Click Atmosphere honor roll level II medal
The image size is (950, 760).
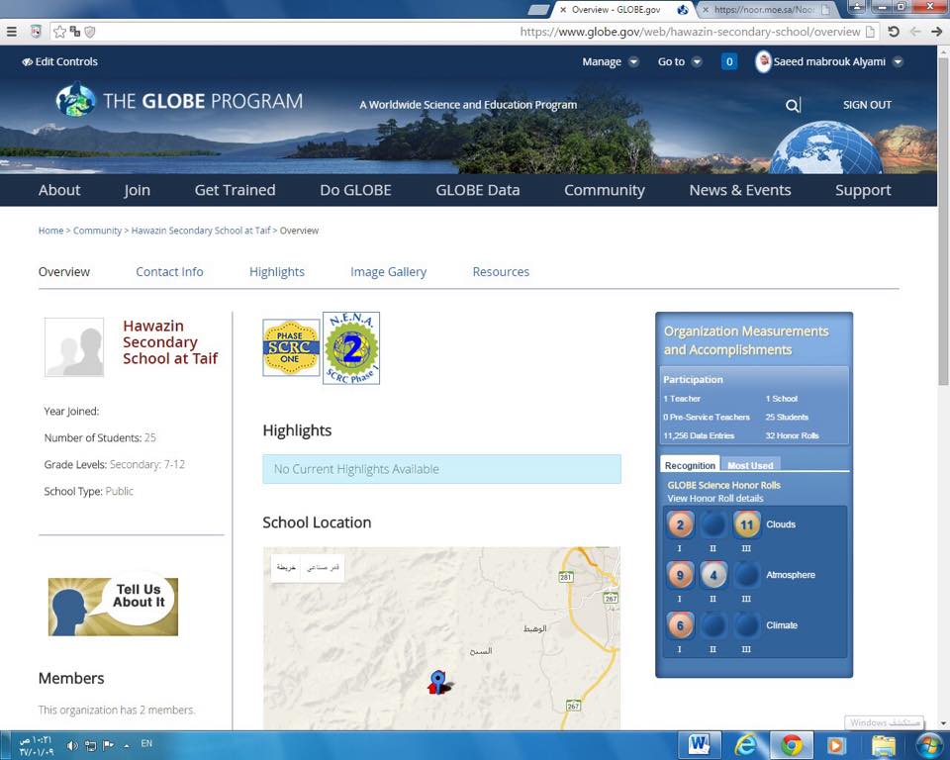pos(713,575)
